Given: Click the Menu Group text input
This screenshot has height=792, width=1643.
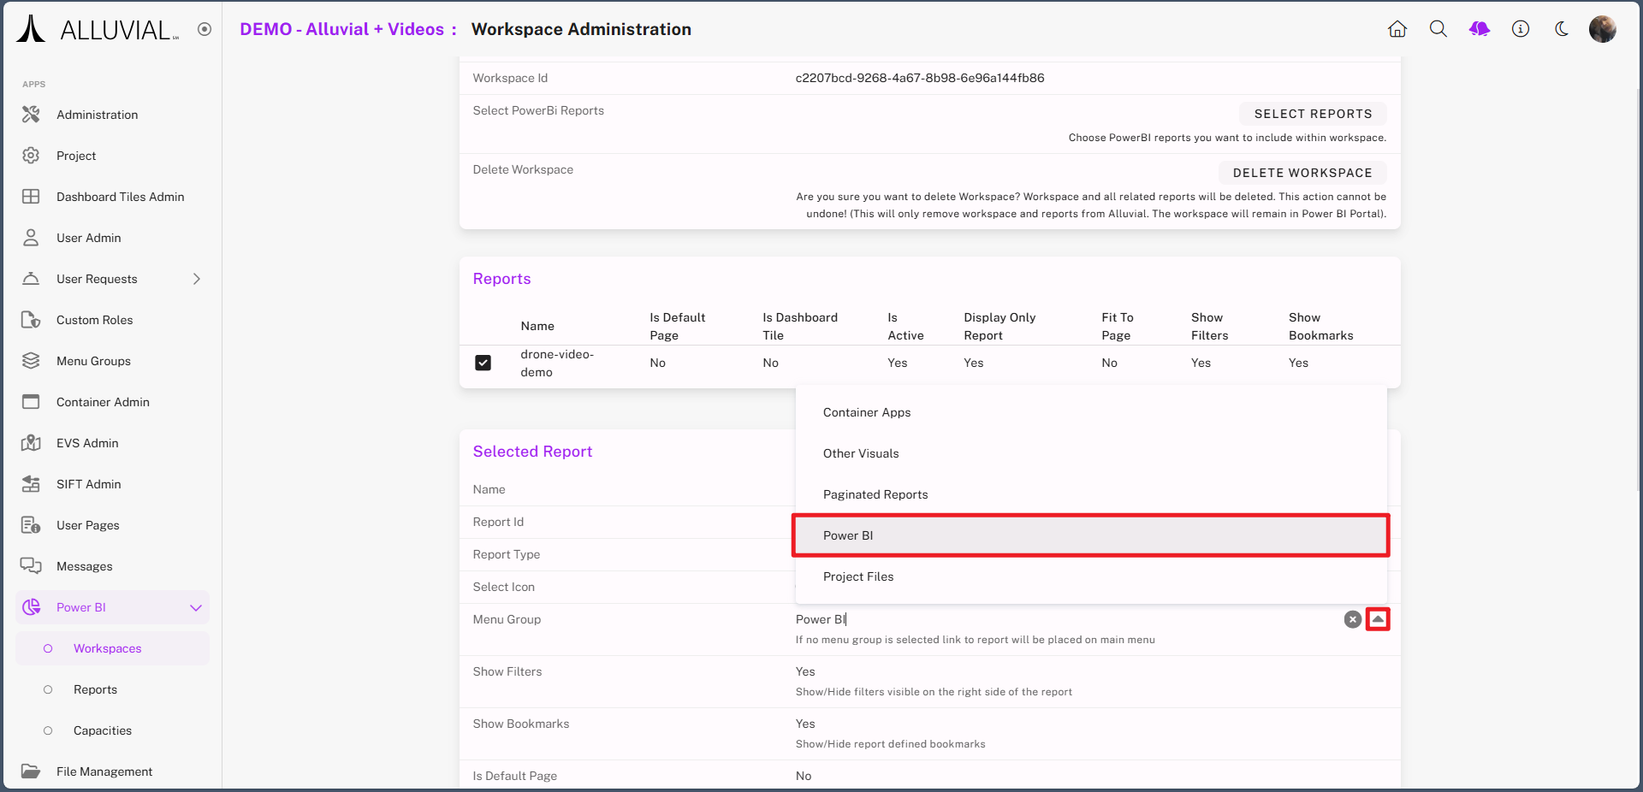Looking at the screenshot, I should point(1065,619).
